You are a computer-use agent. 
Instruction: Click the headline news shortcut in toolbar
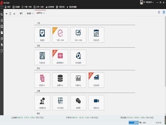point(60,7)
